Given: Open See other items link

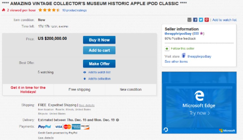Looking at the screenshot, I should [x=176, y=62].
